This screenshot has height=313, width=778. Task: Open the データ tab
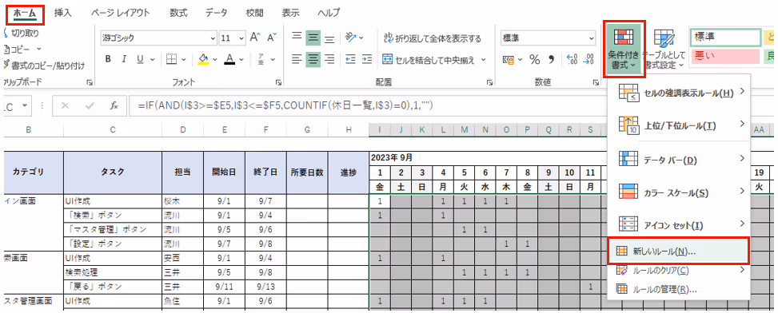pos(217,14)
